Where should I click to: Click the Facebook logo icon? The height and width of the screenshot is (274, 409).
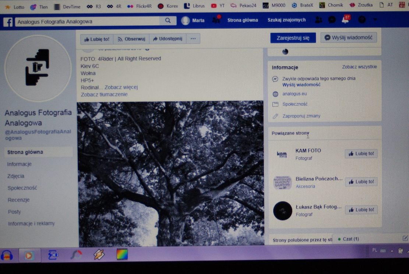tap(8, 22)
